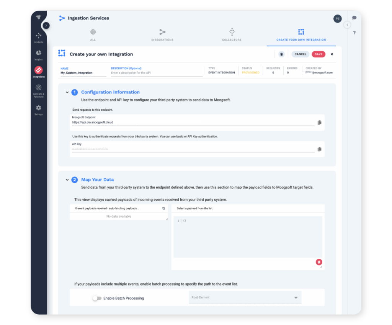Collapse the Configuration Information section
Screen dimensions: 392x325
67,92
